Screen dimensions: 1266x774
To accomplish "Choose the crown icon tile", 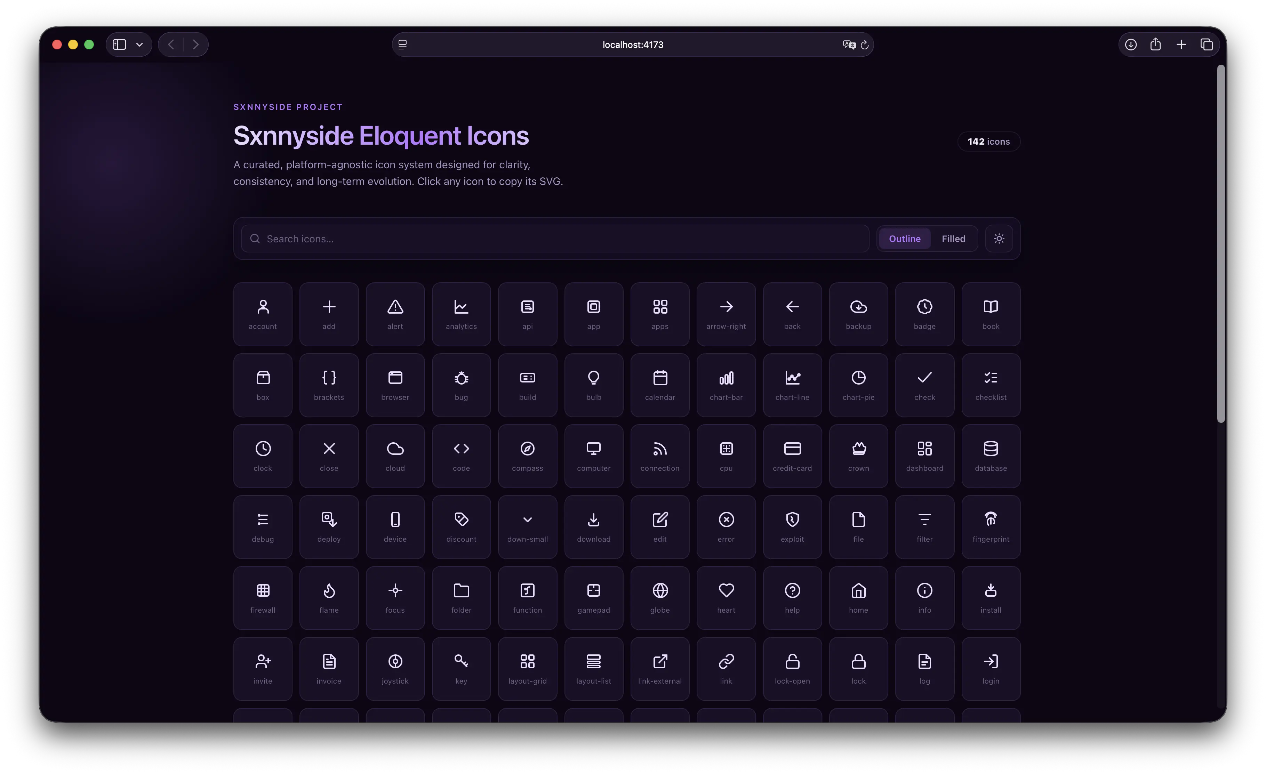I will coord(859,455).
